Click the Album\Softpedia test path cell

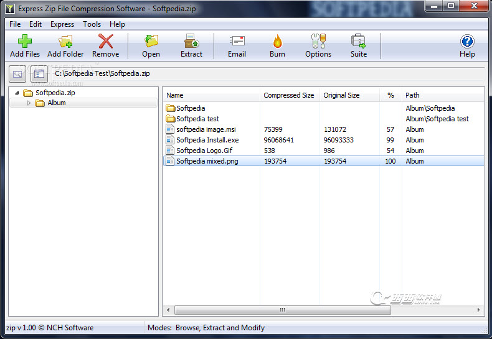pos(437,119)
